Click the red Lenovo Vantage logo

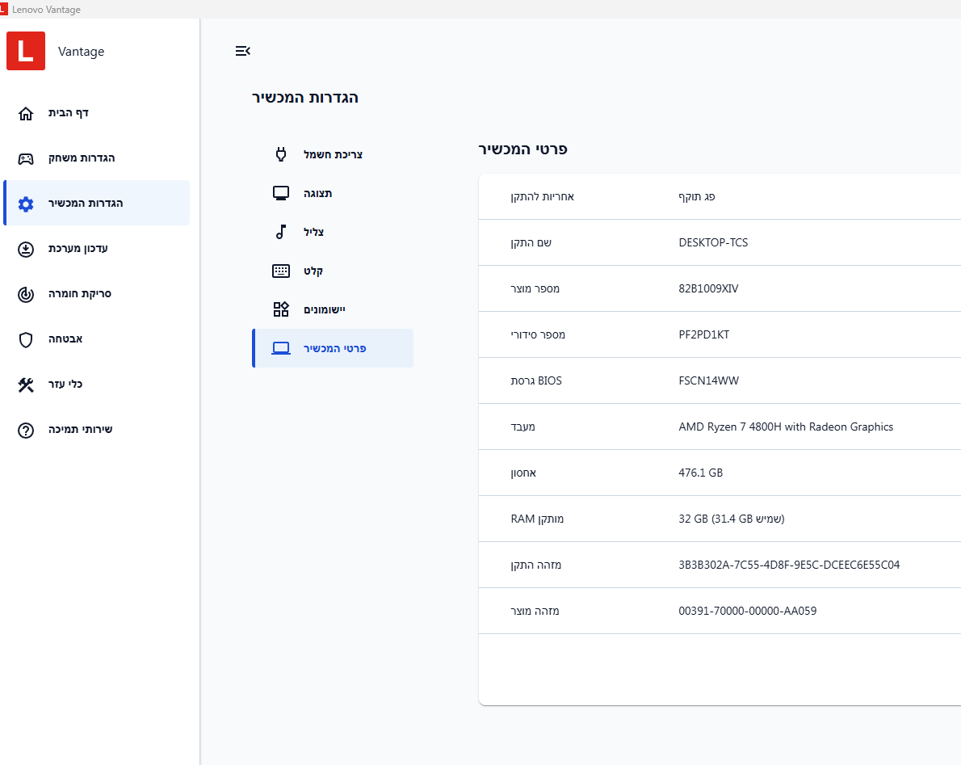pyautogui.click(x=26, y=52)
